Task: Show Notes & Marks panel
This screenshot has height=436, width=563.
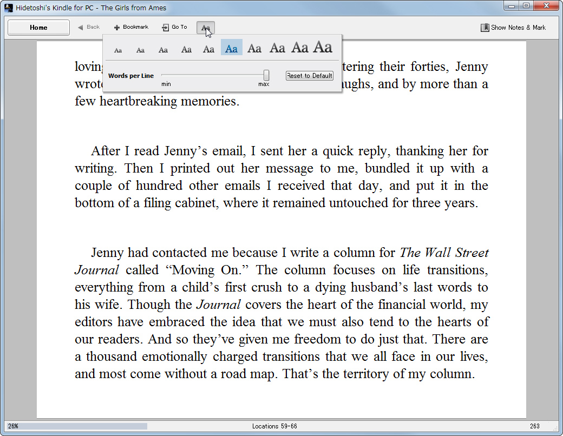Action: point(513,28)
